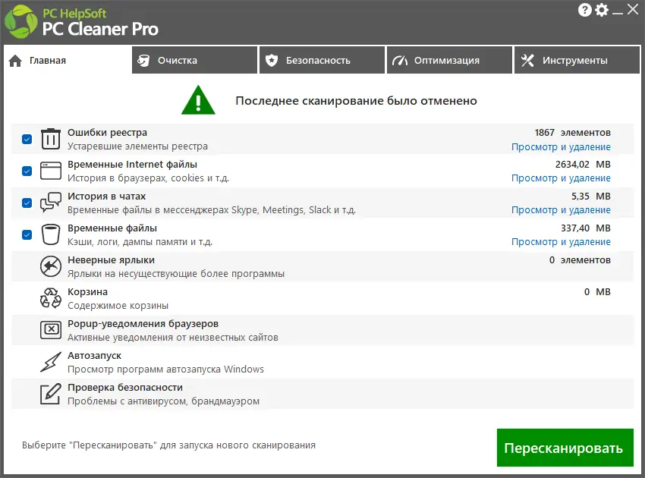Image resolution: width=645 pixels, height=478 pixels.
Task: Click the recycle bin (Корзина) icon
Action: tap(50, 298)
